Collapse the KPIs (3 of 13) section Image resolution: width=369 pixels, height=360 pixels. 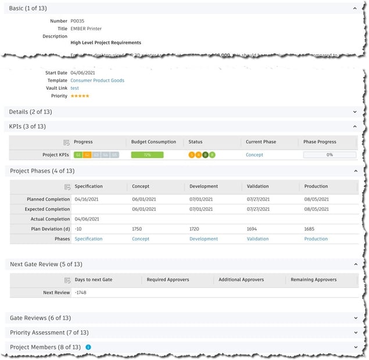click(354, 126)
